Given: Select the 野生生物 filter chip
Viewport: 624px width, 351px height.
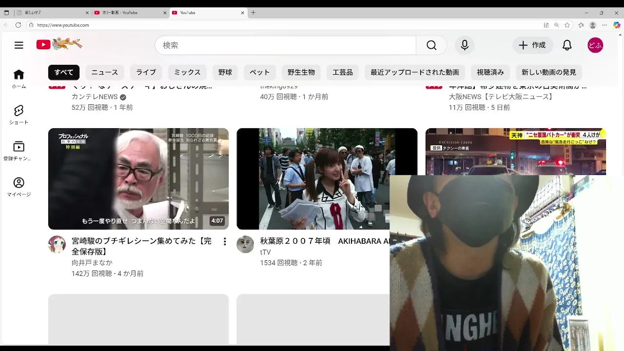Looking at the screenshot, I should tap(301, 72).
